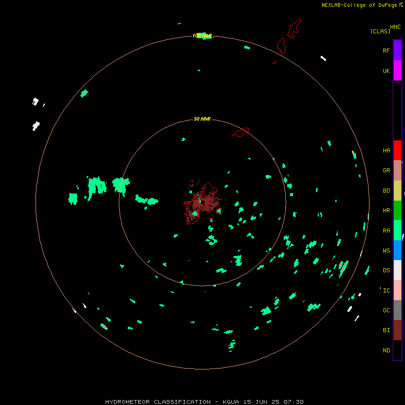Click the GC legend label
Viewport: 405px width, 405px height.
[386, 310]
